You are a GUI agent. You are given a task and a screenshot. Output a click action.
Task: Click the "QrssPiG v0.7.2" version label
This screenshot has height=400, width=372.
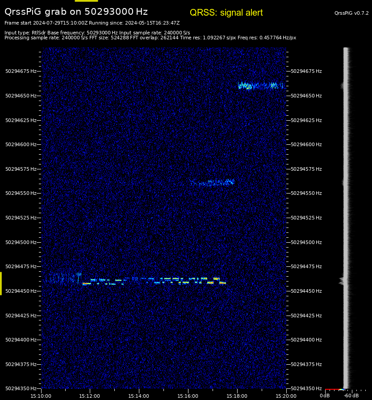tap(351, 13)
